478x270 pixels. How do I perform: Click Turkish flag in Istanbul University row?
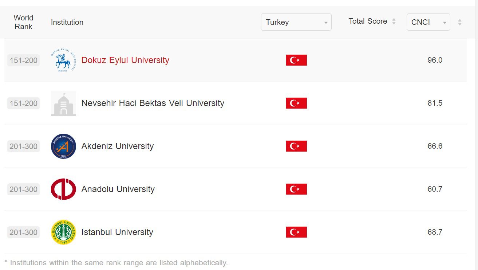click(296, 232)
